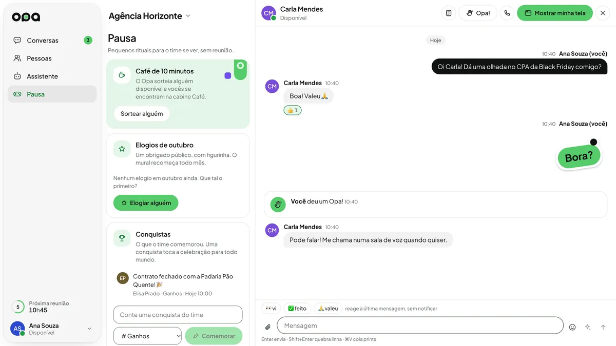The width and height of the screenshot is (616, 346).
Task: Click the waving hand Opa! notice icon
Action: coord(278,205)
